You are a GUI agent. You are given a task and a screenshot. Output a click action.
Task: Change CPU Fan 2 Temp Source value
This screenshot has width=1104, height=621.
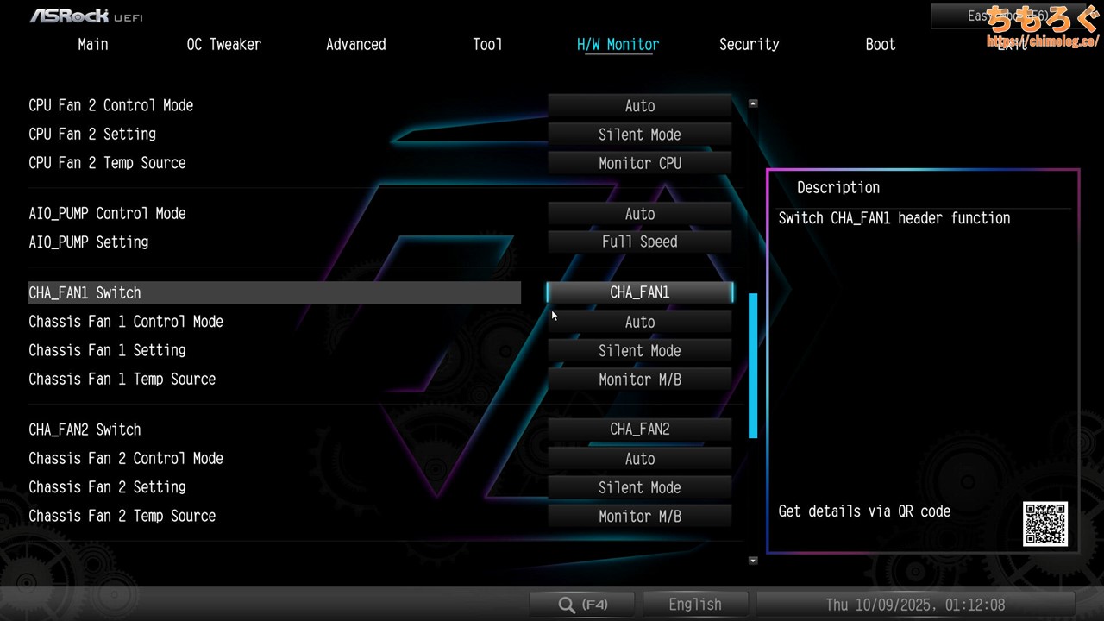[x=639, y=163]
